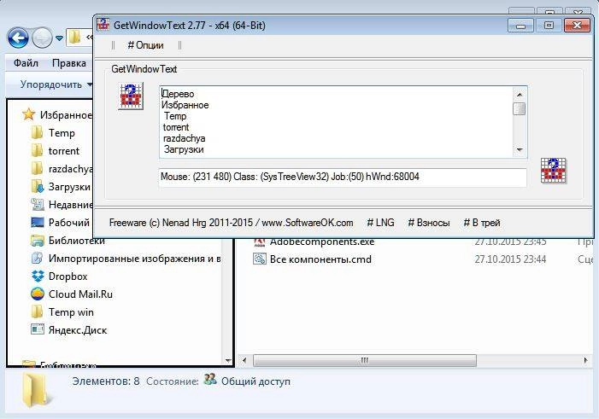Screen dimensions: 599x419
Task: Click the # Взносы button
Action: pos(429,223)
